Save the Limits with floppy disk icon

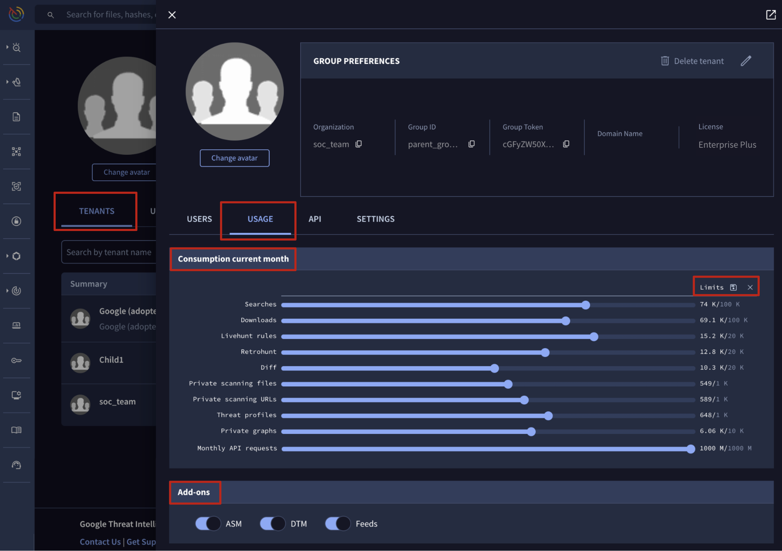[733, 287]
